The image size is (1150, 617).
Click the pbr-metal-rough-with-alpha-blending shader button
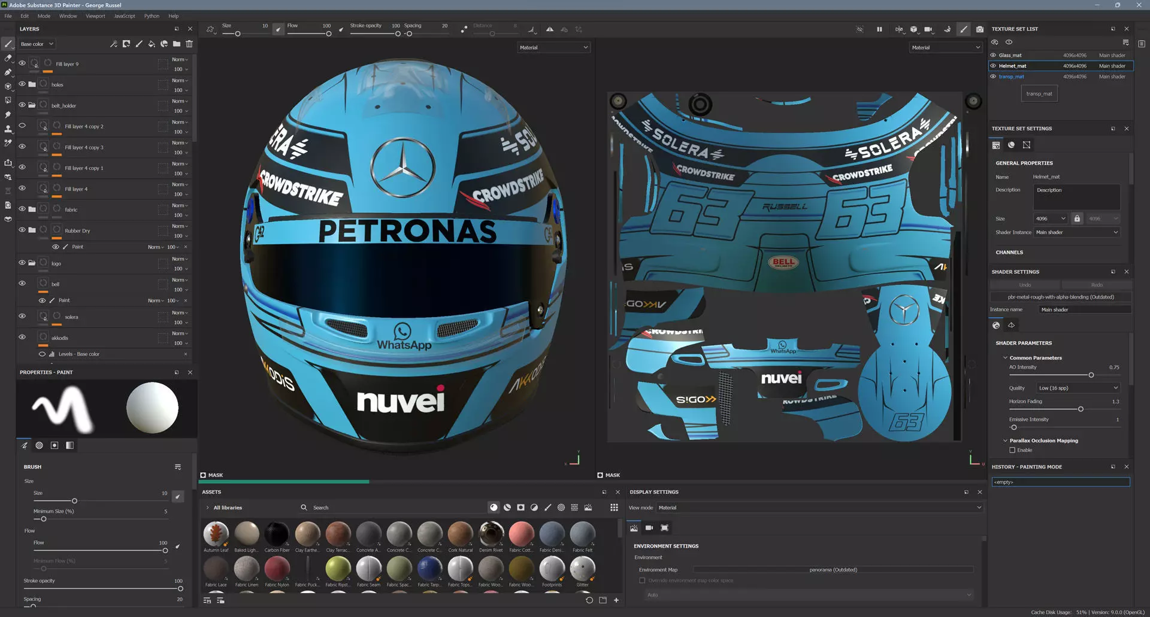coord(1060,297)
